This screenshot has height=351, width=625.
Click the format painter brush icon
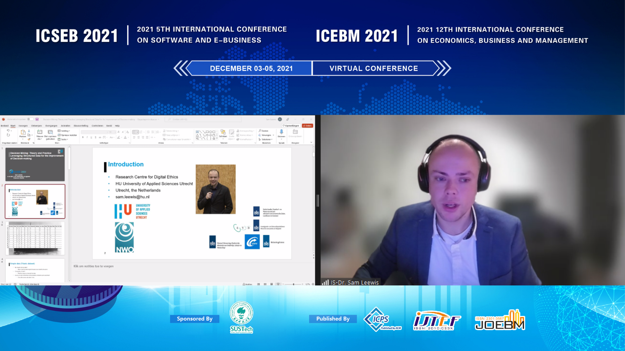29,139
